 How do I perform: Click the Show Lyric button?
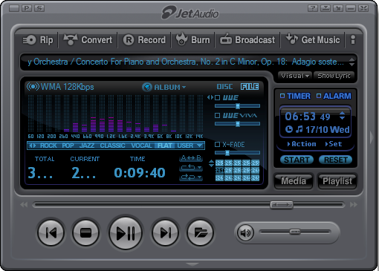point(334,76)
